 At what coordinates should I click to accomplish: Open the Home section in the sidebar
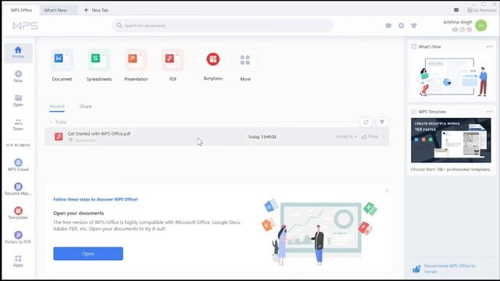(x=18, y=53)
